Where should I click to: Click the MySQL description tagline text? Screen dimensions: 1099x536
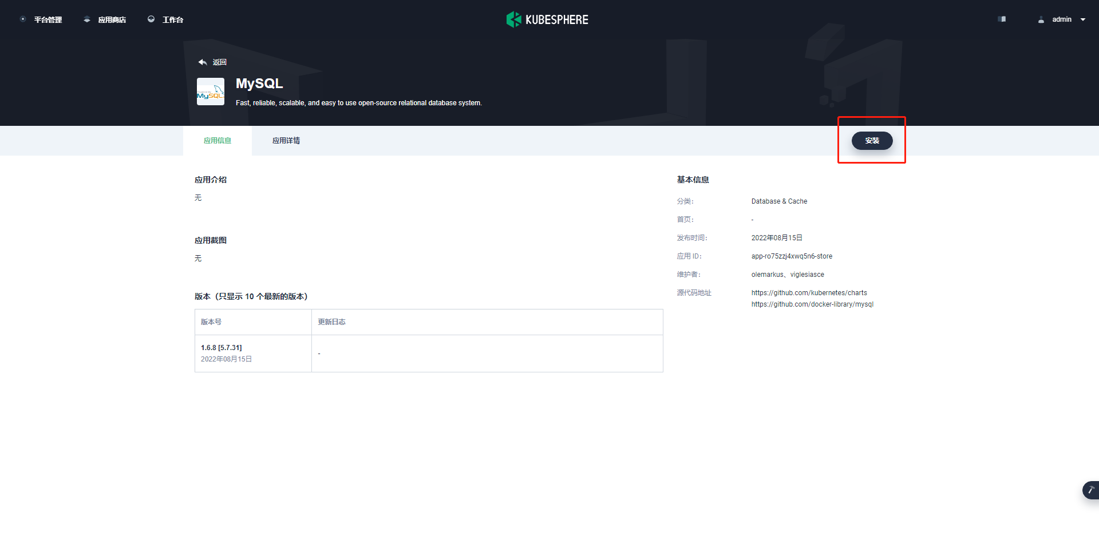359,103
